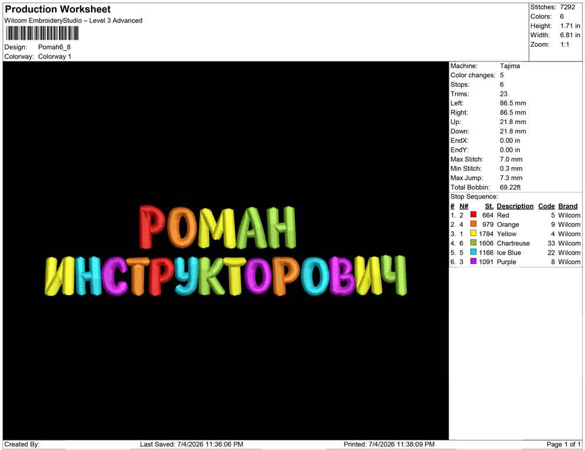Click the red color swatch in stop sequence
The image size is (585, 450).
click(473, 215)
